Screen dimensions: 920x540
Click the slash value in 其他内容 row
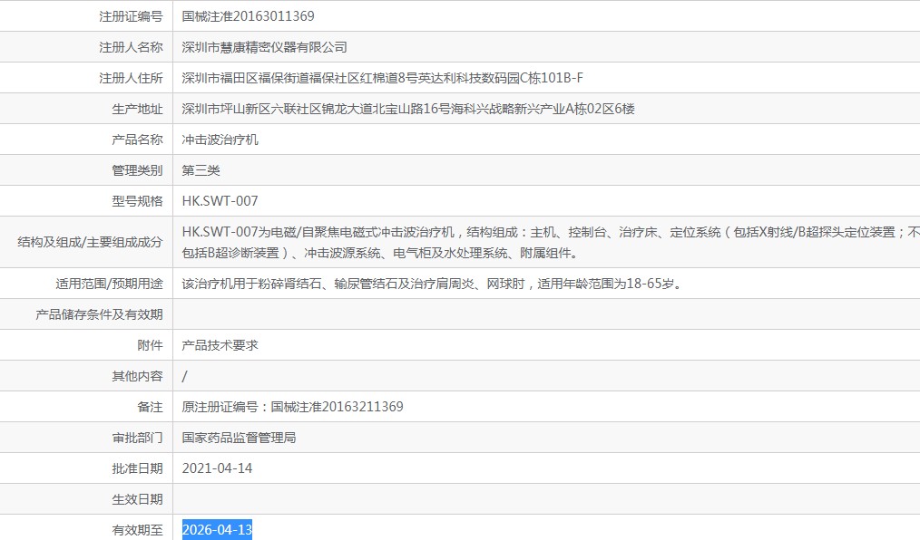pyautogui.click(x=185, y=376)
